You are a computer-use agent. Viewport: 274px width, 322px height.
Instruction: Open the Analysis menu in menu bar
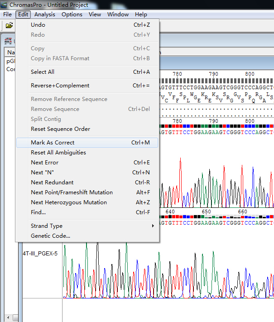pyautogui.click(x=45, y=14)
